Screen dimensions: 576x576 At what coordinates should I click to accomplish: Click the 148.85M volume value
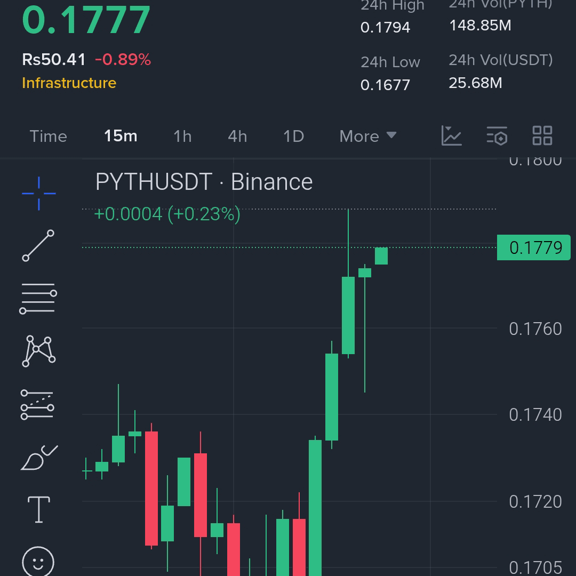point(480,26)
